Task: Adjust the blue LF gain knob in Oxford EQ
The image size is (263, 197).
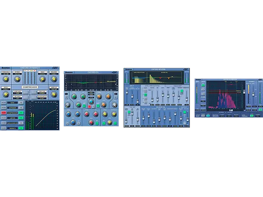Action: tap(73, 122)
